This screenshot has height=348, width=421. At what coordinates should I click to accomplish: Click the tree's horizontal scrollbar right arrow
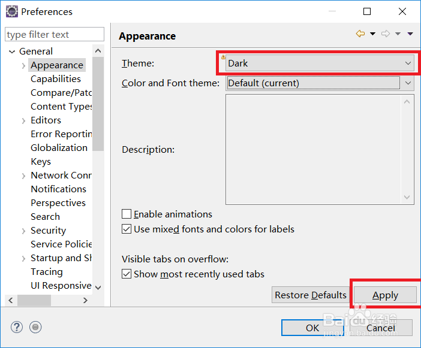(85, 300)
